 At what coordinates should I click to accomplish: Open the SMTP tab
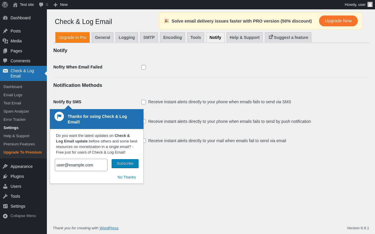coord(149,37)
